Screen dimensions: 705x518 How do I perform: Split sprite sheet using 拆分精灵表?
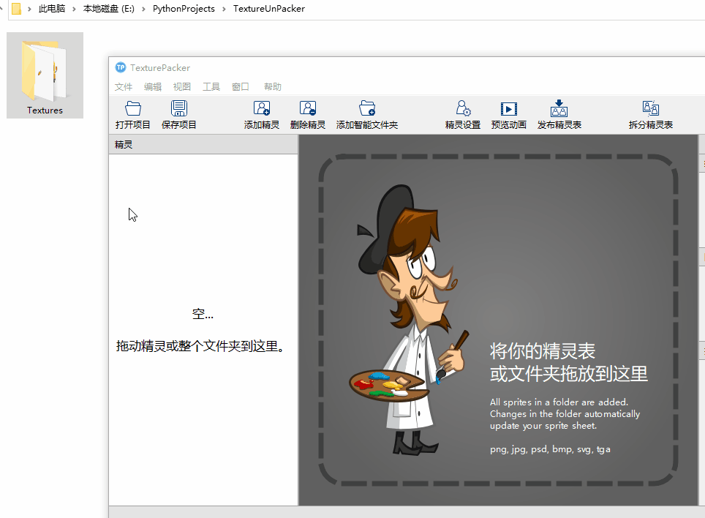pyautogui.click(x=651, y=115)
